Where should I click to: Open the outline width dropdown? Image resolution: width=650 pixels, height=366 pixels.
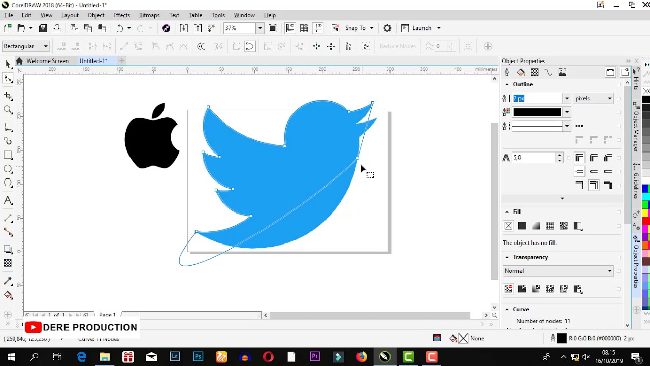click(x=567, y=98)
